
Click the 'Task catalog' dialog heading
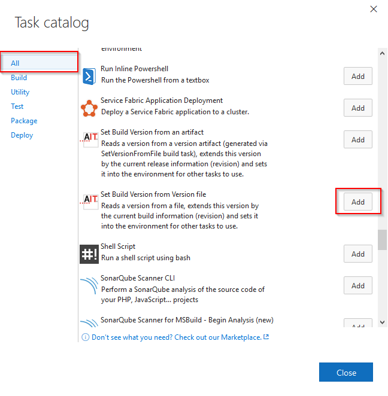(x=52, y=23)
